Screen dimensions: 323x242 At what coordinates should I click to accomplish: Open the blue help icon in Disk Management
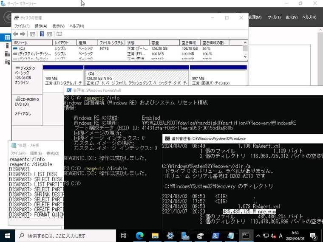pos(42,34)
